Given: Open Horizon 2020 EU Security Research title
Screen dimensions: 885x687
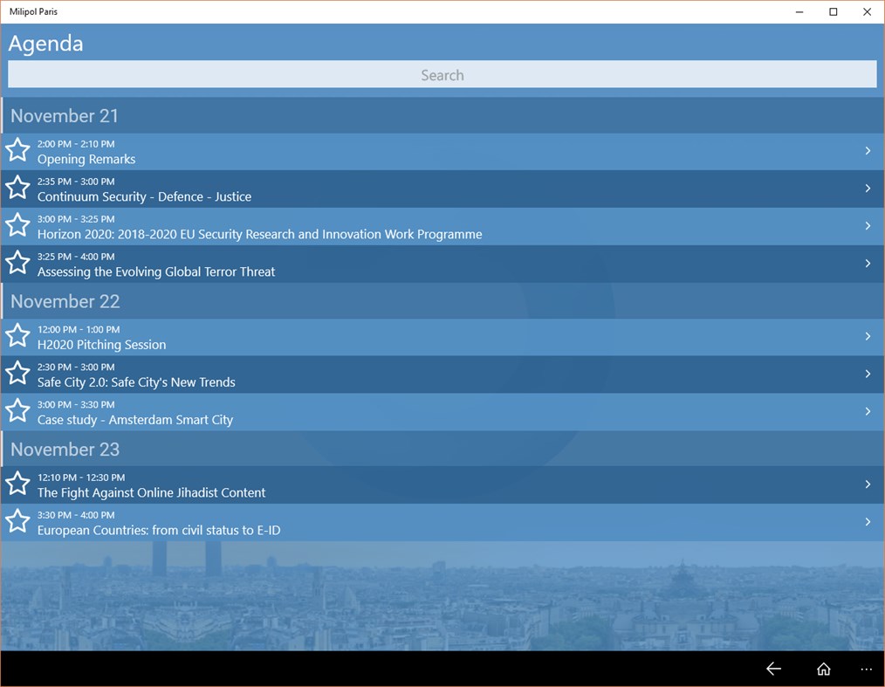Looking at the screenshot, I should pos(259,234).
